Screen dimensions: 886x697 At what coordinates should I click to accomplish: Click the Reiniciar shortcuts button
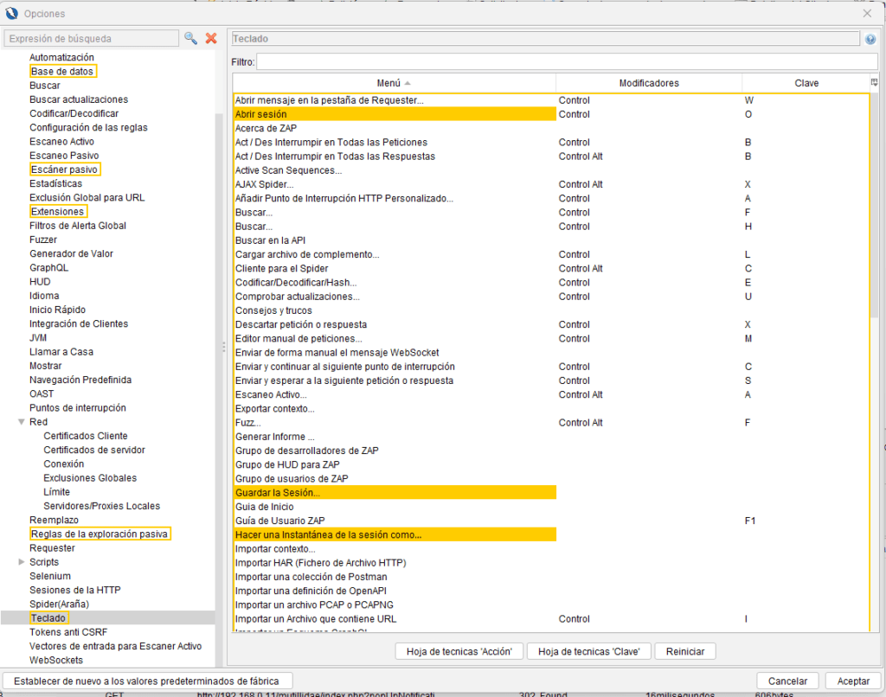(x=684, y=651)
